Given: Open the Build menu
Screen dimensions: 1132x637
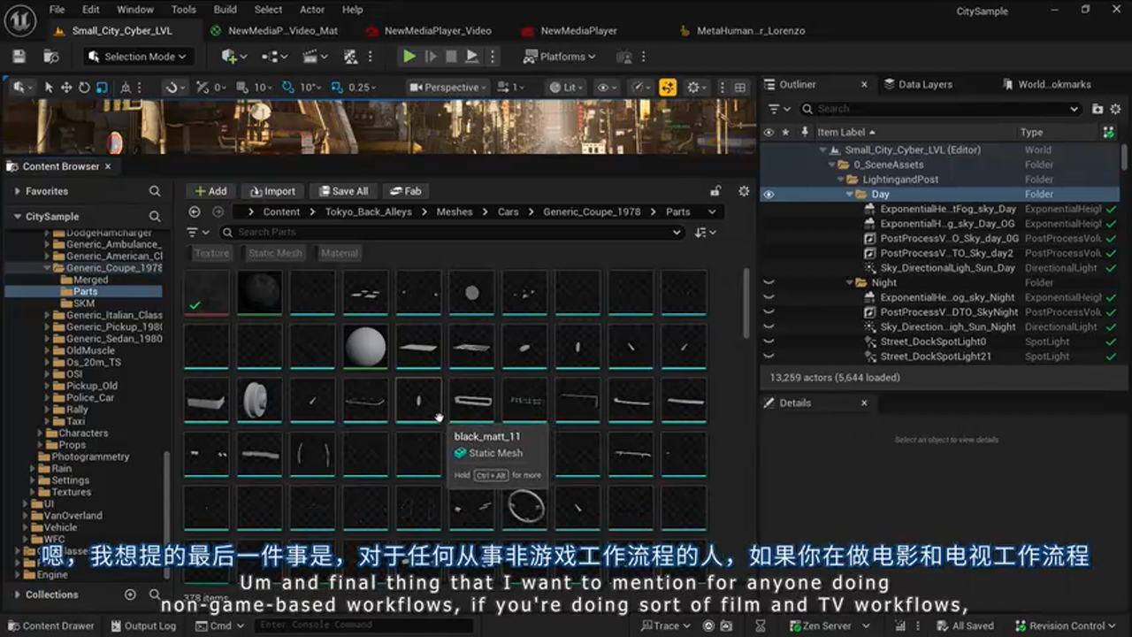Looking at the screenshot, I should (225, 10).
